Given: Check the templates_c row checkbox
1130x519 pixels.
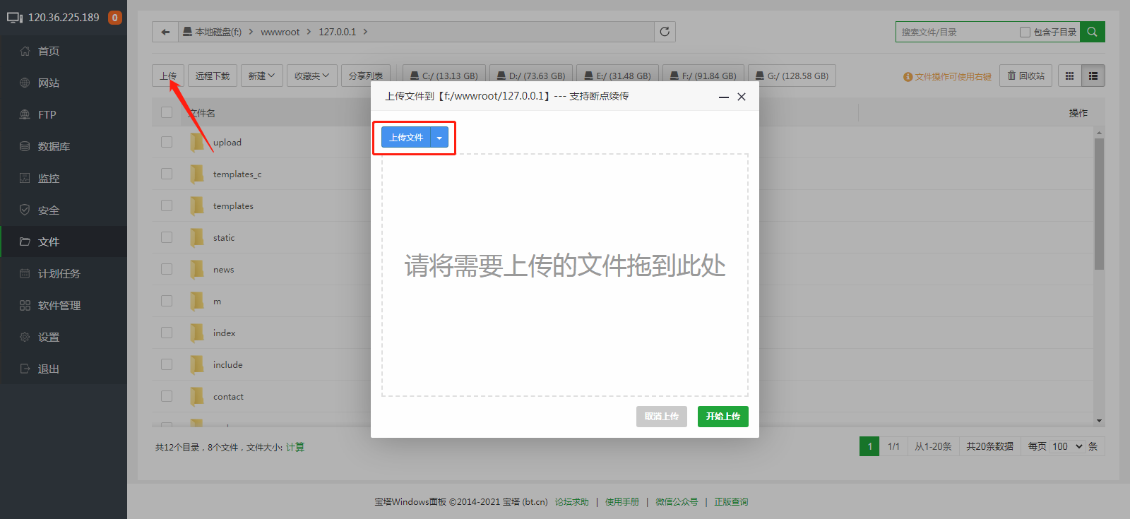Looking at the screenshot, I should 167,174.
